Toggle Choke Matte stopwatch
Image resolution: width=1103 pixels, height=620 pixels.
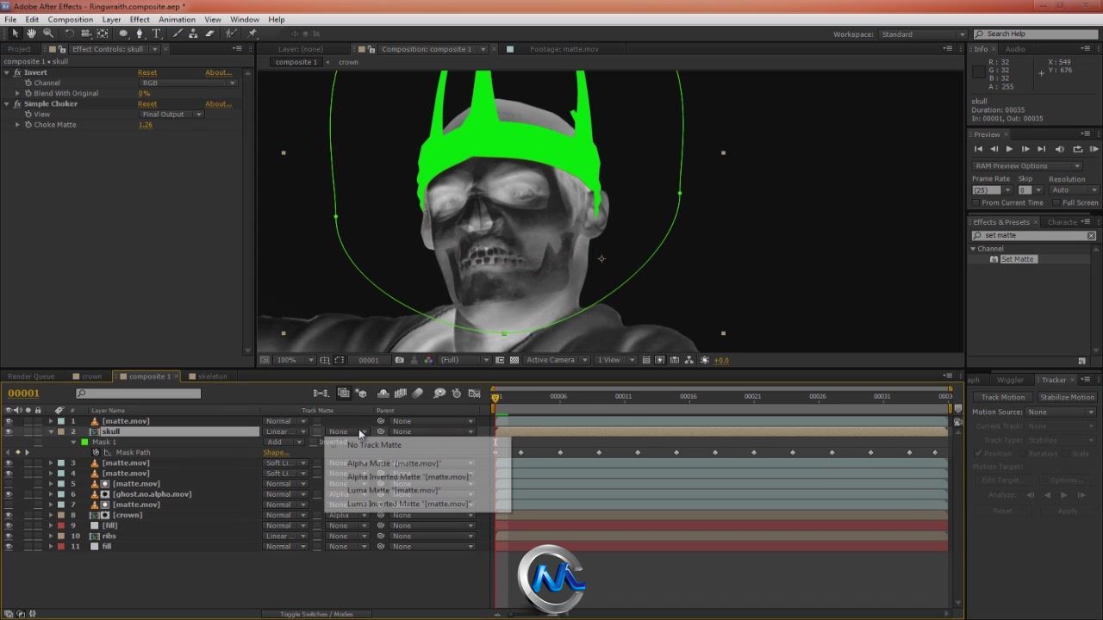point(28,125)
